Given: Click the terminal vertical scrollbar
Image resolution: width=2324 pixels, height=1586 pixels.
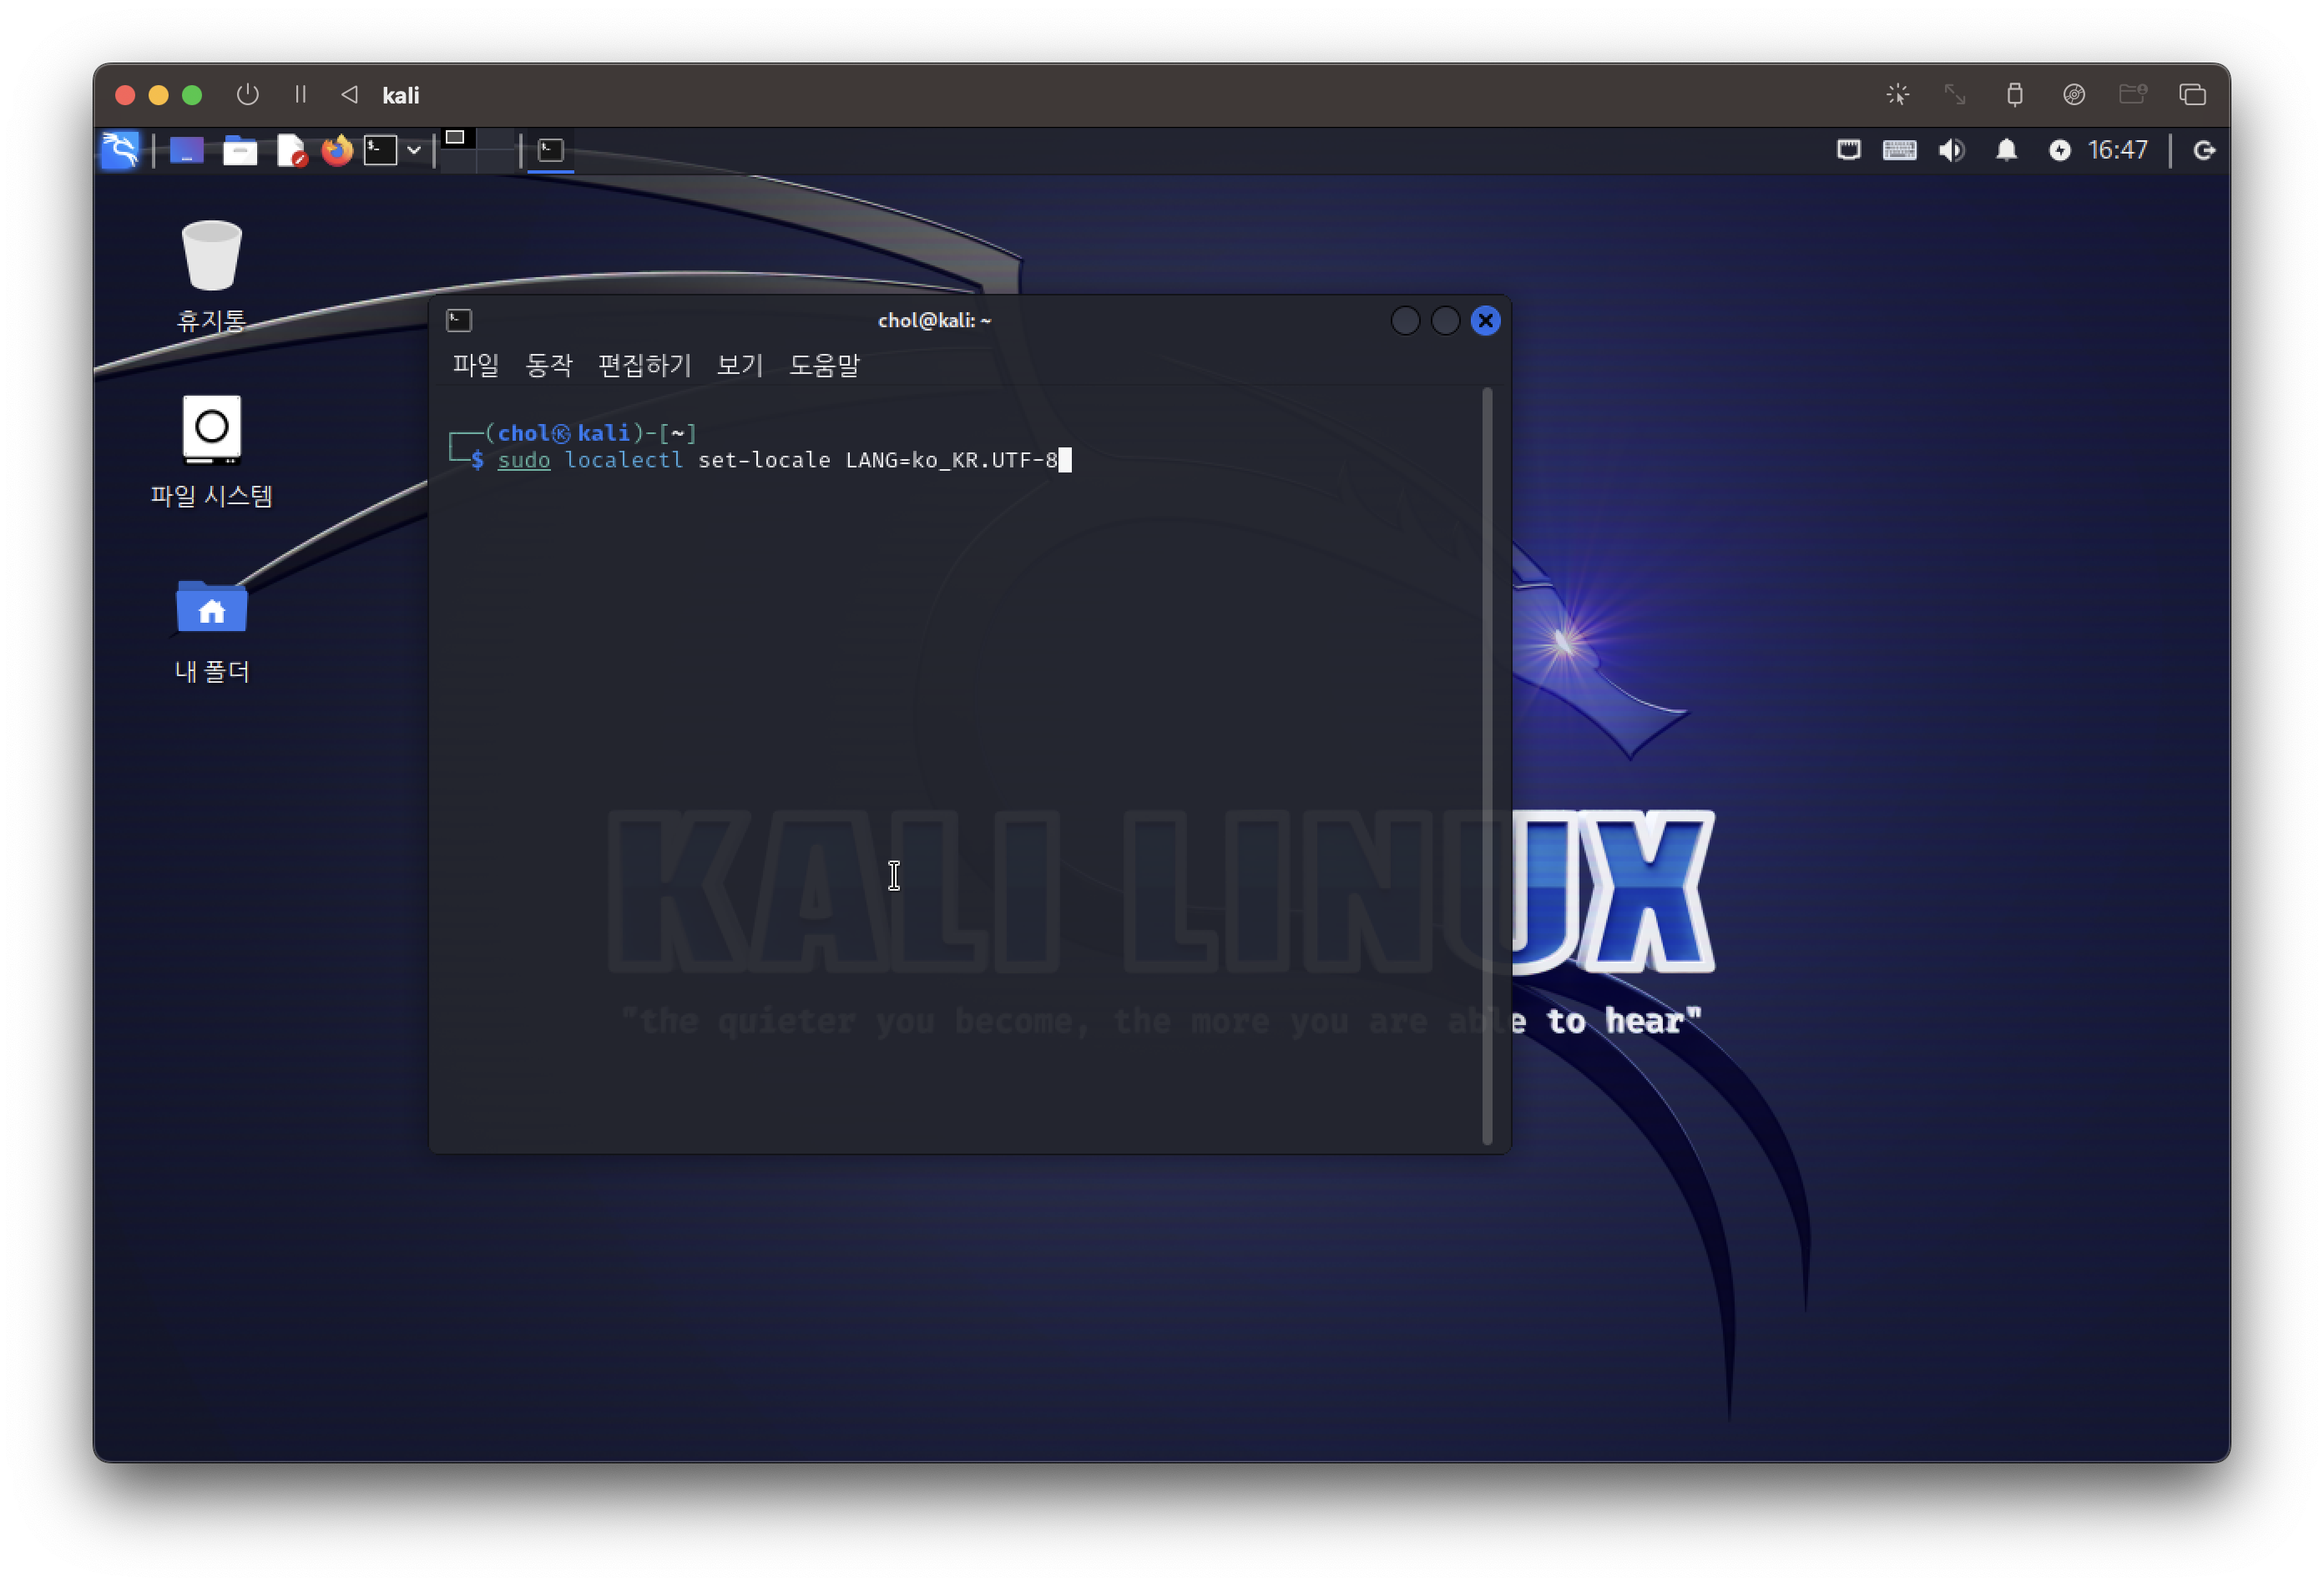Looking at the screenshot, I should click(x=1487, y=765).
